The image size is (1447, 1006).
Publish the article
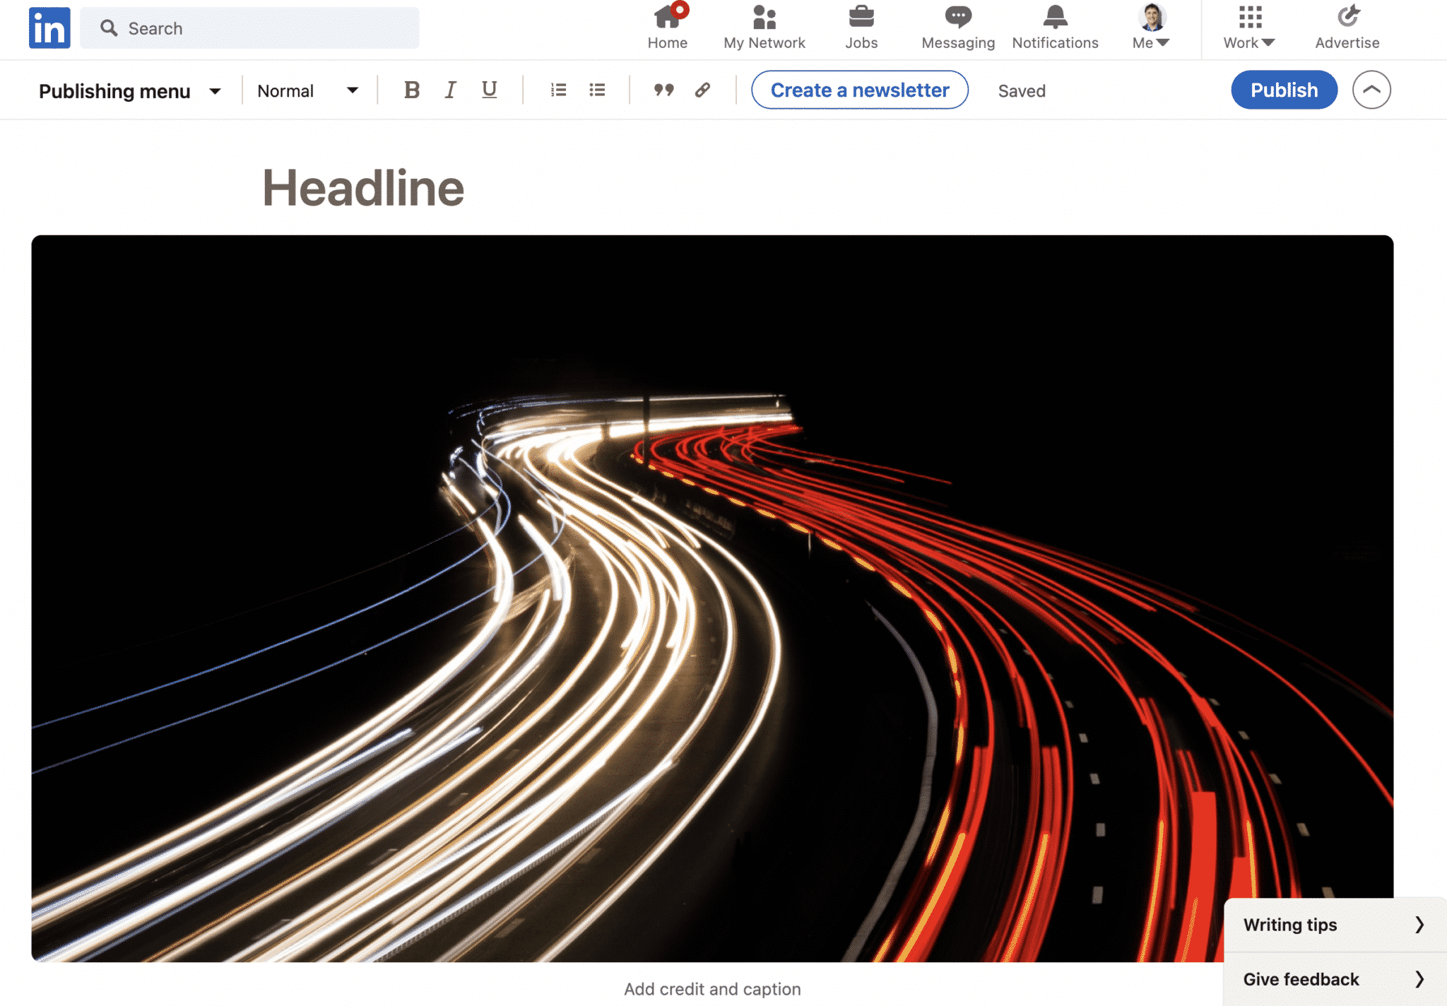1284,90
